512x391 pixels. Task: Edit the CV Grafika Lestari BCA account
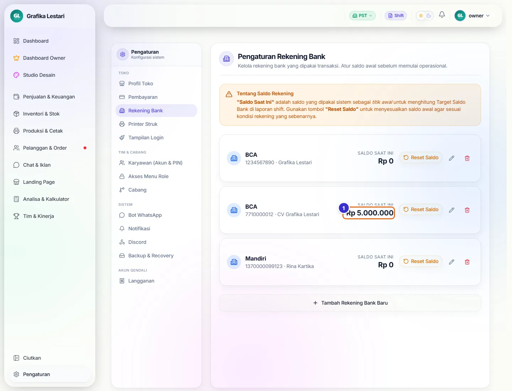tap(452, 210)
